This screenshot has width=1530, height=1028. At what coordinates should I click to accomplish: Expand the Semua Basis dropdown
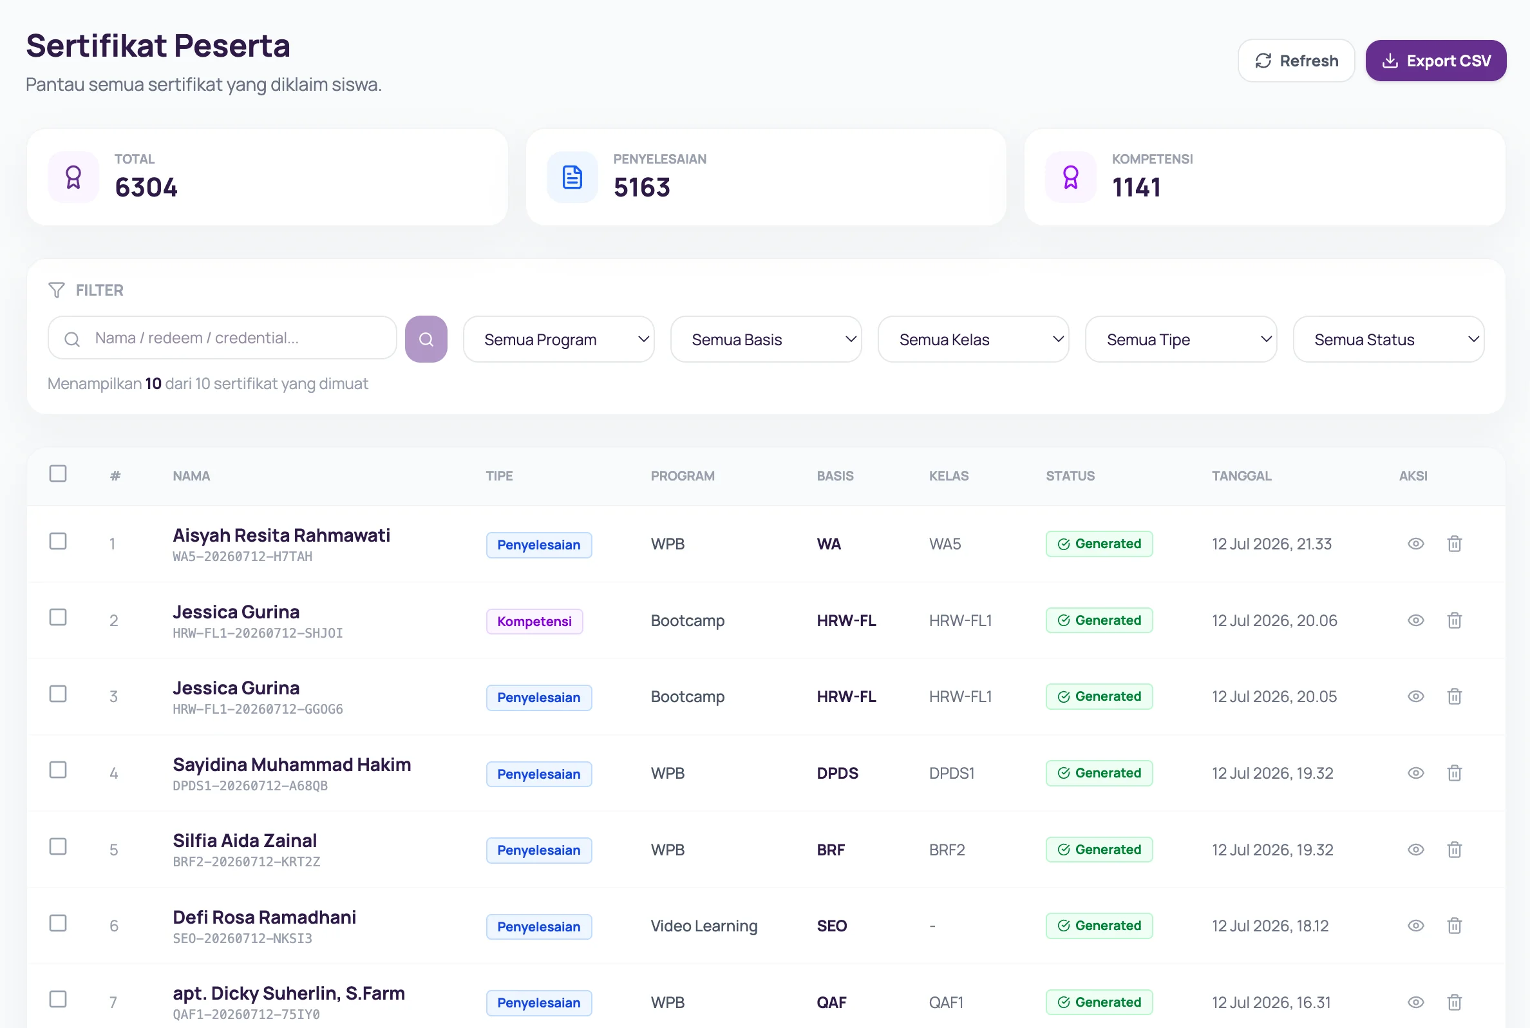tap(766, 339)
